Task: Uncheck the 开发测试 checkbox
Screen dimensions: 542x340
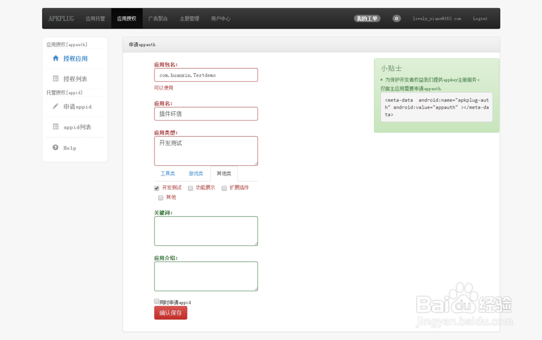Action: pos(157,188)
